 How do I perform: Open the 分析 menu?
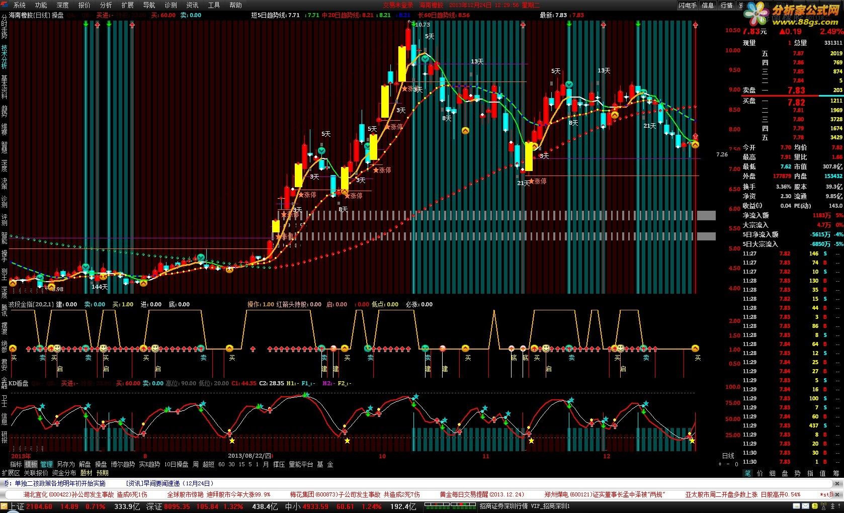[106, 5]
